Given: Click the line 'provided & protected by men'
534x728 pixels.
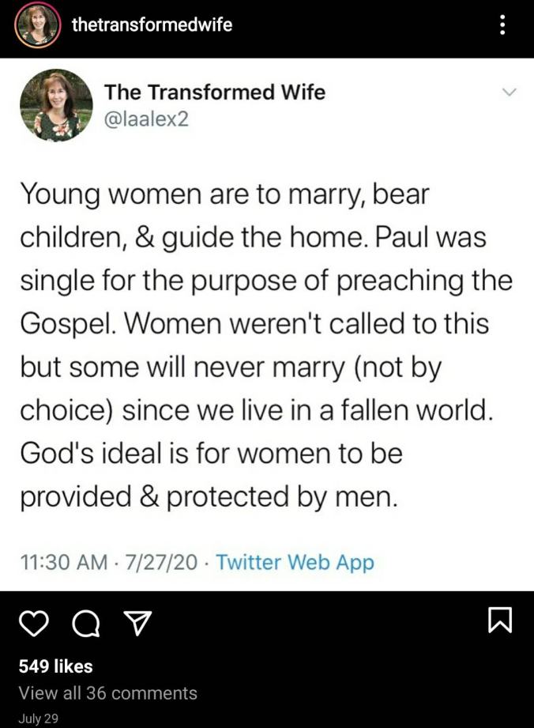Looking at the screenshot, I should (x=209, y=496).
